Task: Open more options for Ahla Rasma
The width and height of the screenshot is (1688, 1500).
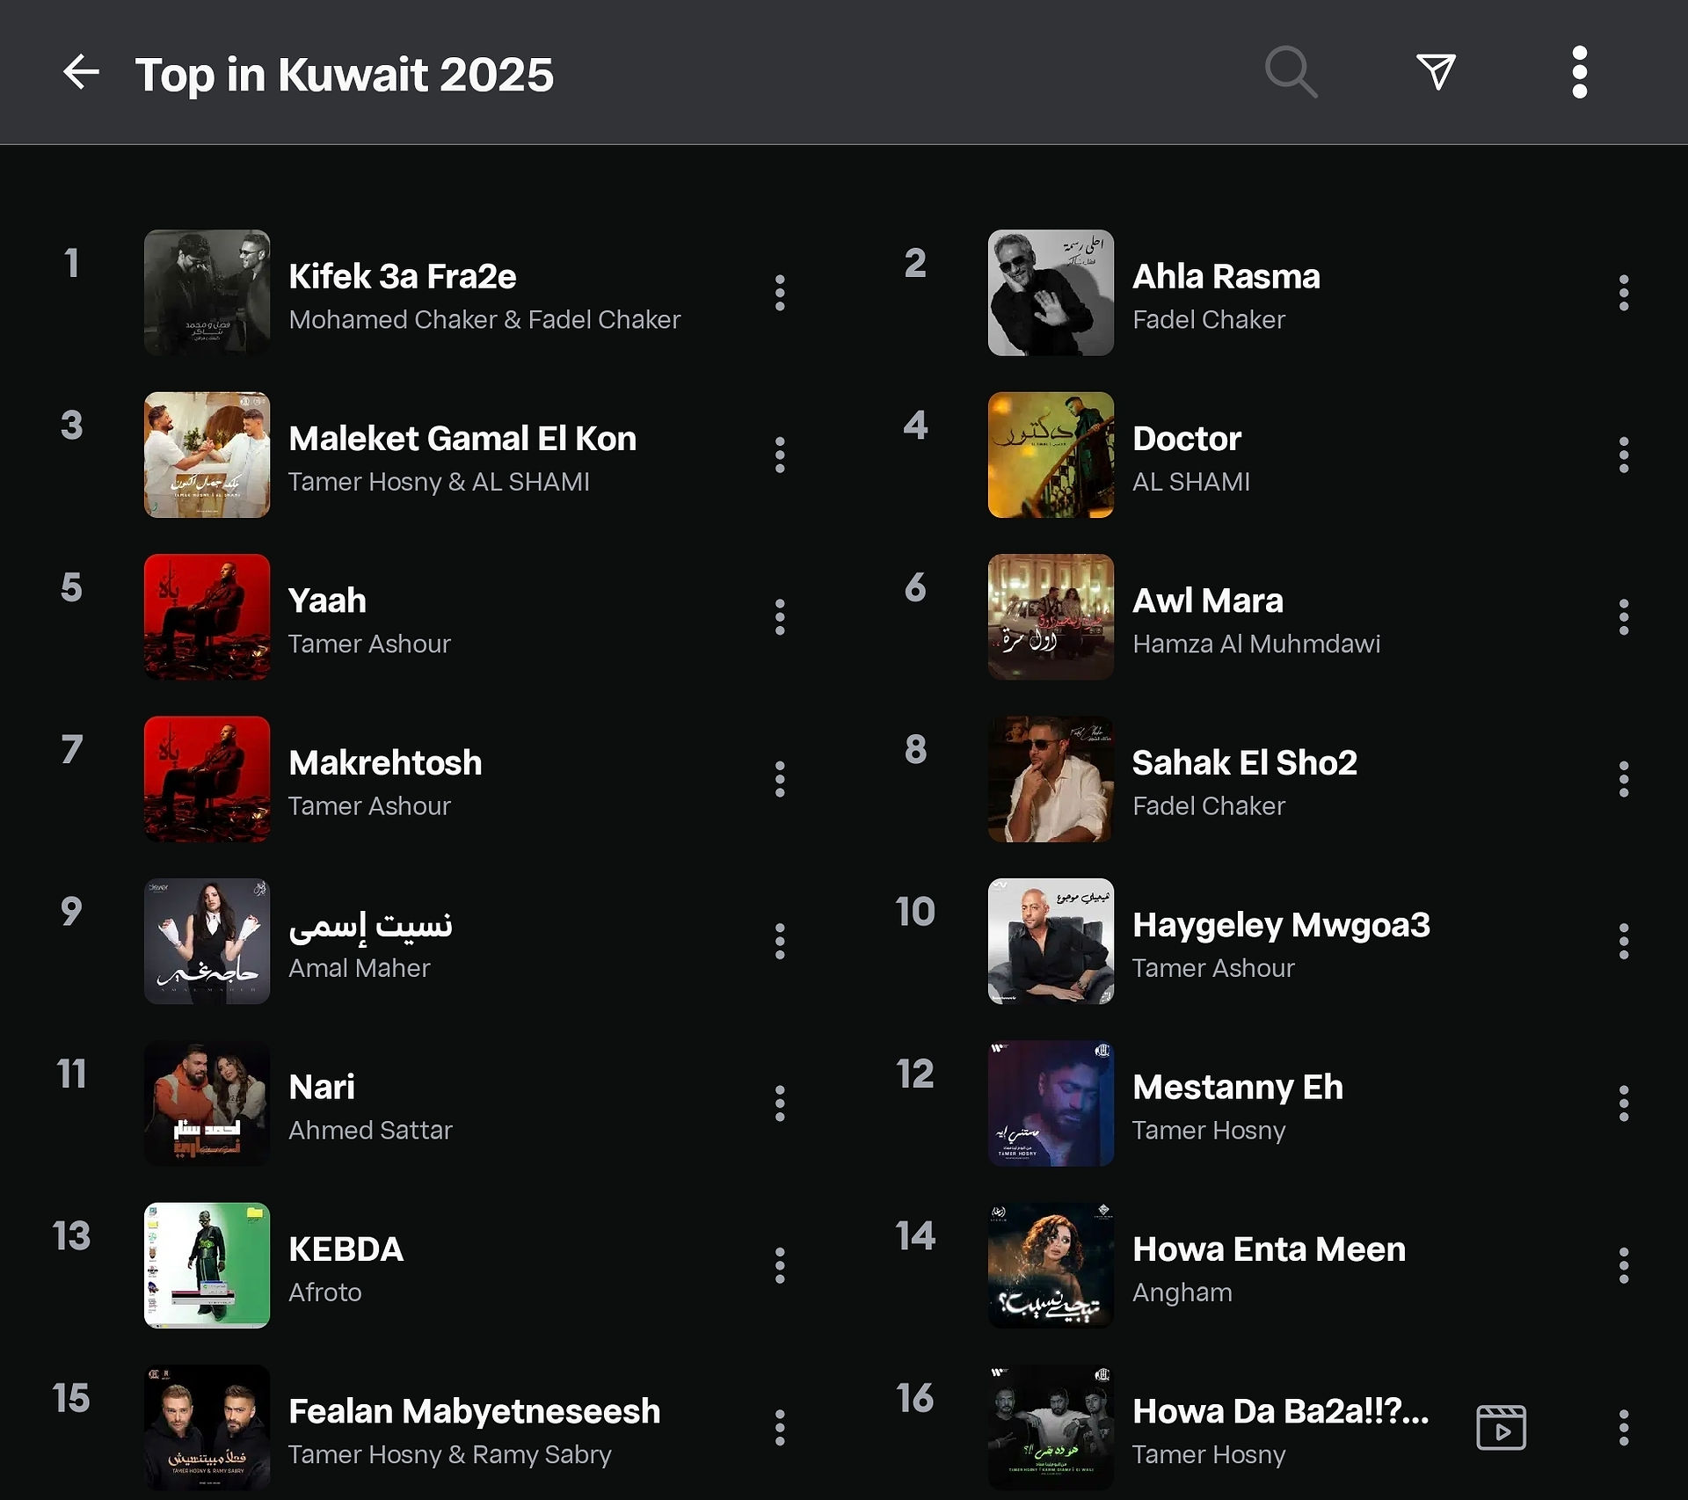Action: coord(1623,293)
